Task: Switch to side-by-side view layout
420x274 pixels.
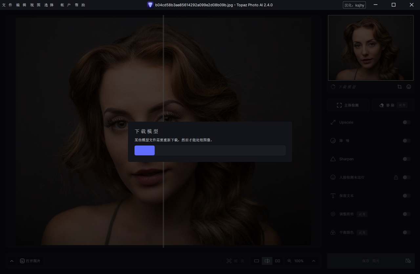Action: coord(278,261)
